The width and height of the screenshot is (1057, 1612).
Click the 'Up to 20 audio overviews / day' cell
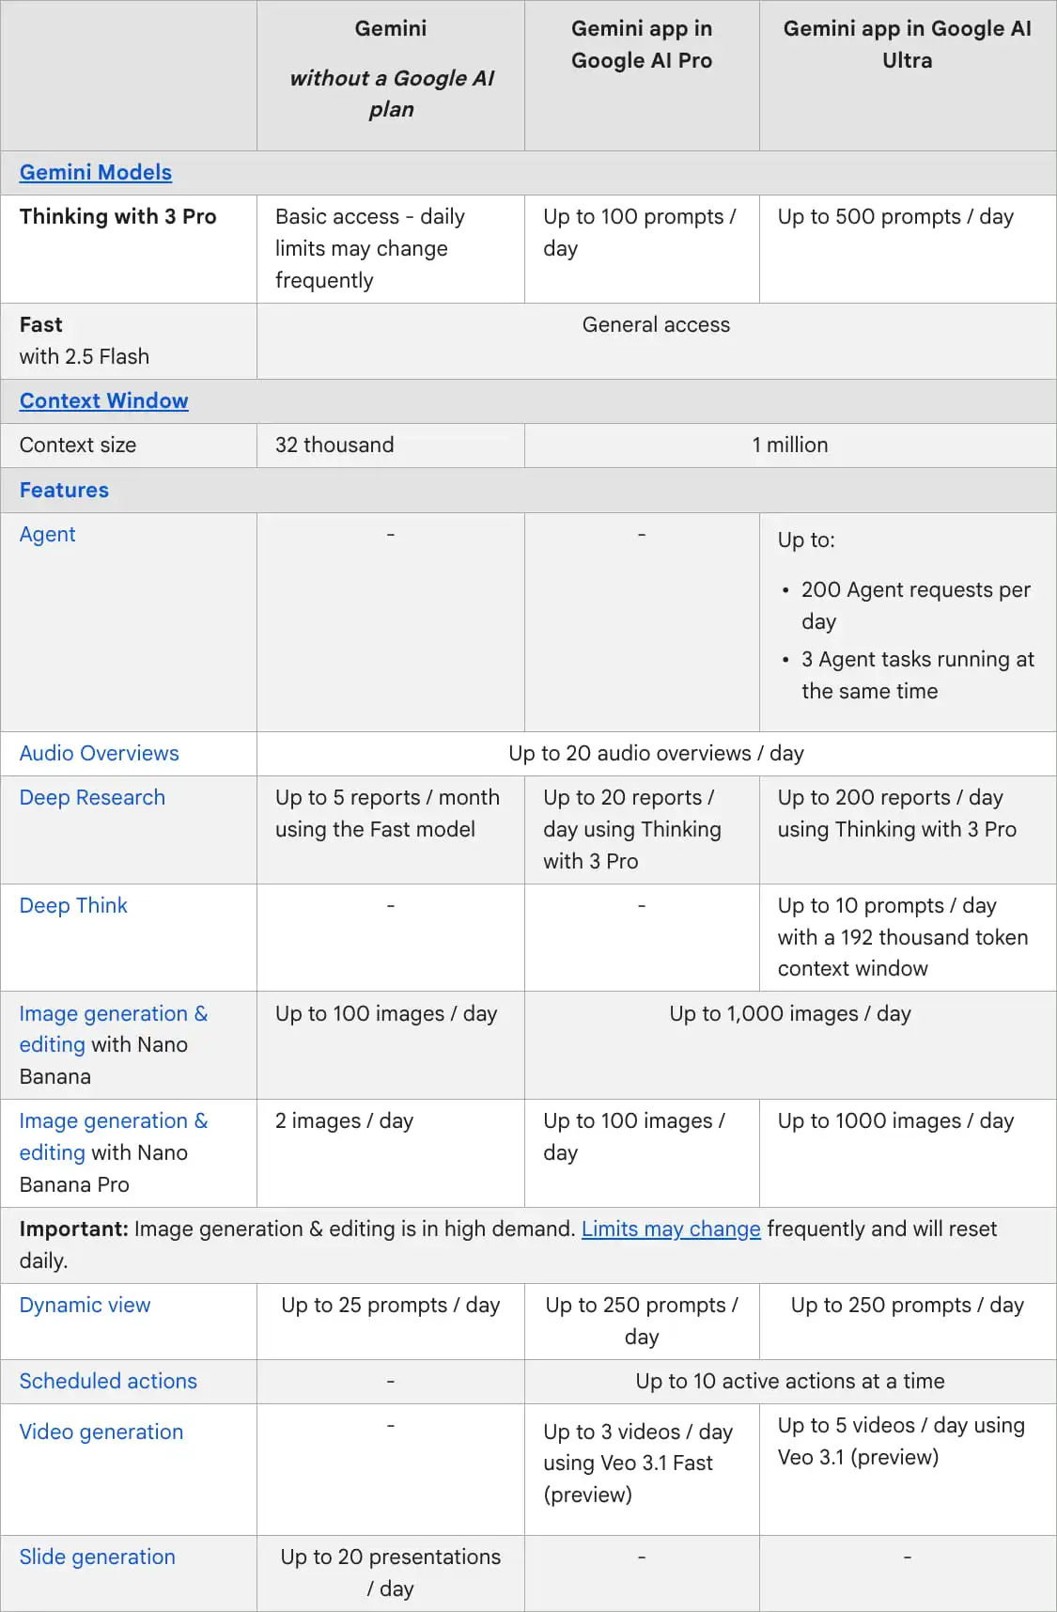click(x=656, y=753)
